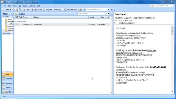Open the Actions menu
Image resolution: width=176 pixels, height=99 pixels.
point(32,6)
